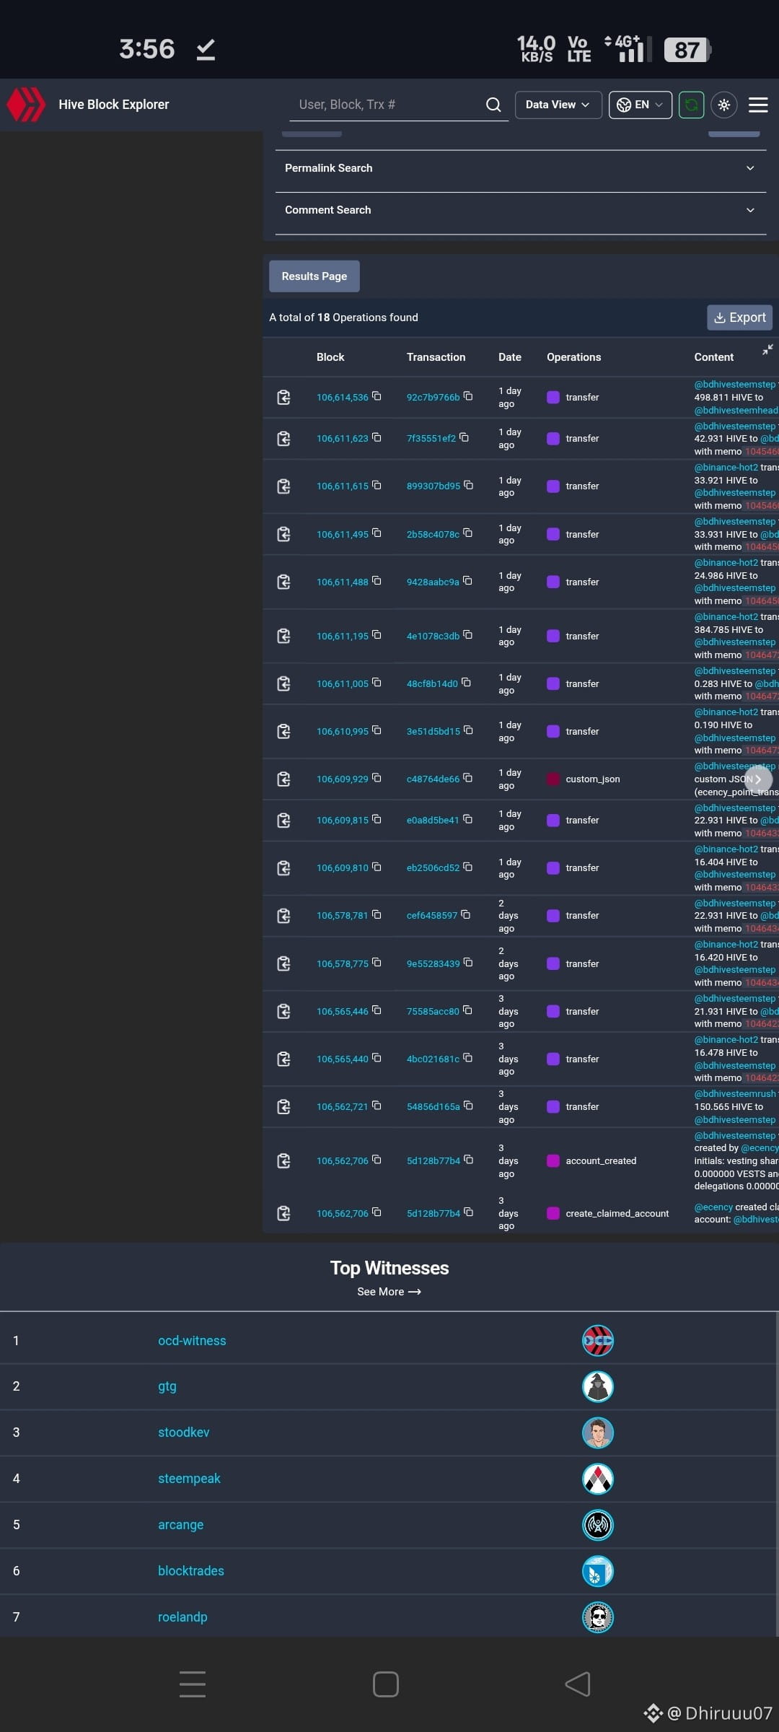Open the Data View dropdown
Image resolution: width=779 pixels, height=1732 pixels.
(x=558, y=105)
